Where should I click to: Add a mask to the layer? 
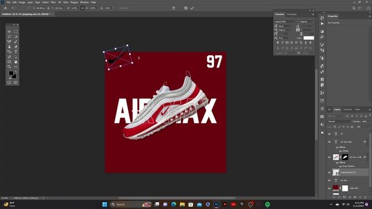345,197
